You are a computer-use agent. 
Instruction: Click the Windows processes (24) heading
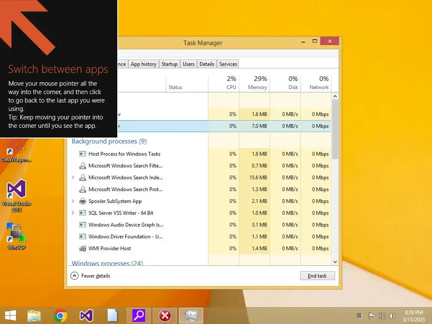pos(108,263)
